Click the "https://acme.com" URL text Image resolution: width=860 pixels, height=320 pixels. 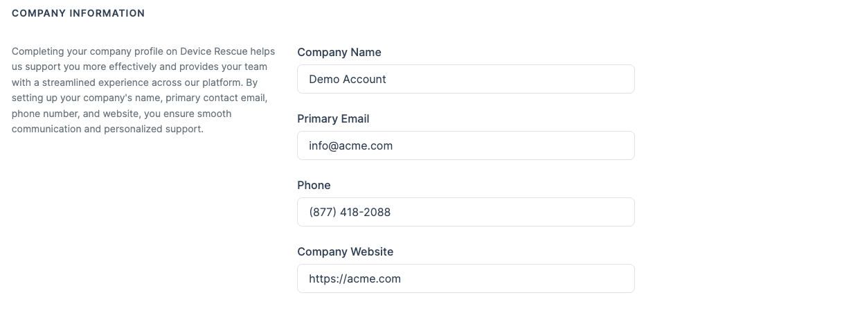click(x=355, y=278)
